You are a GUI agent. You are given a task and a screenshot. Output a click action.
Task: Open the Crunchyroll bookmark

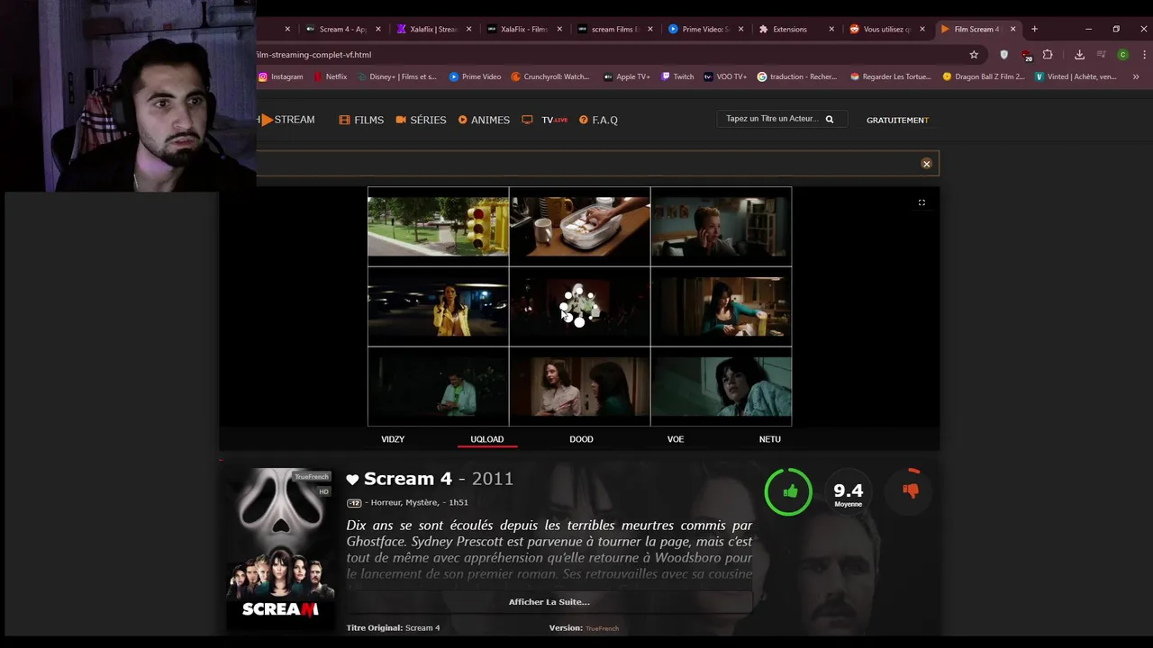549,76
